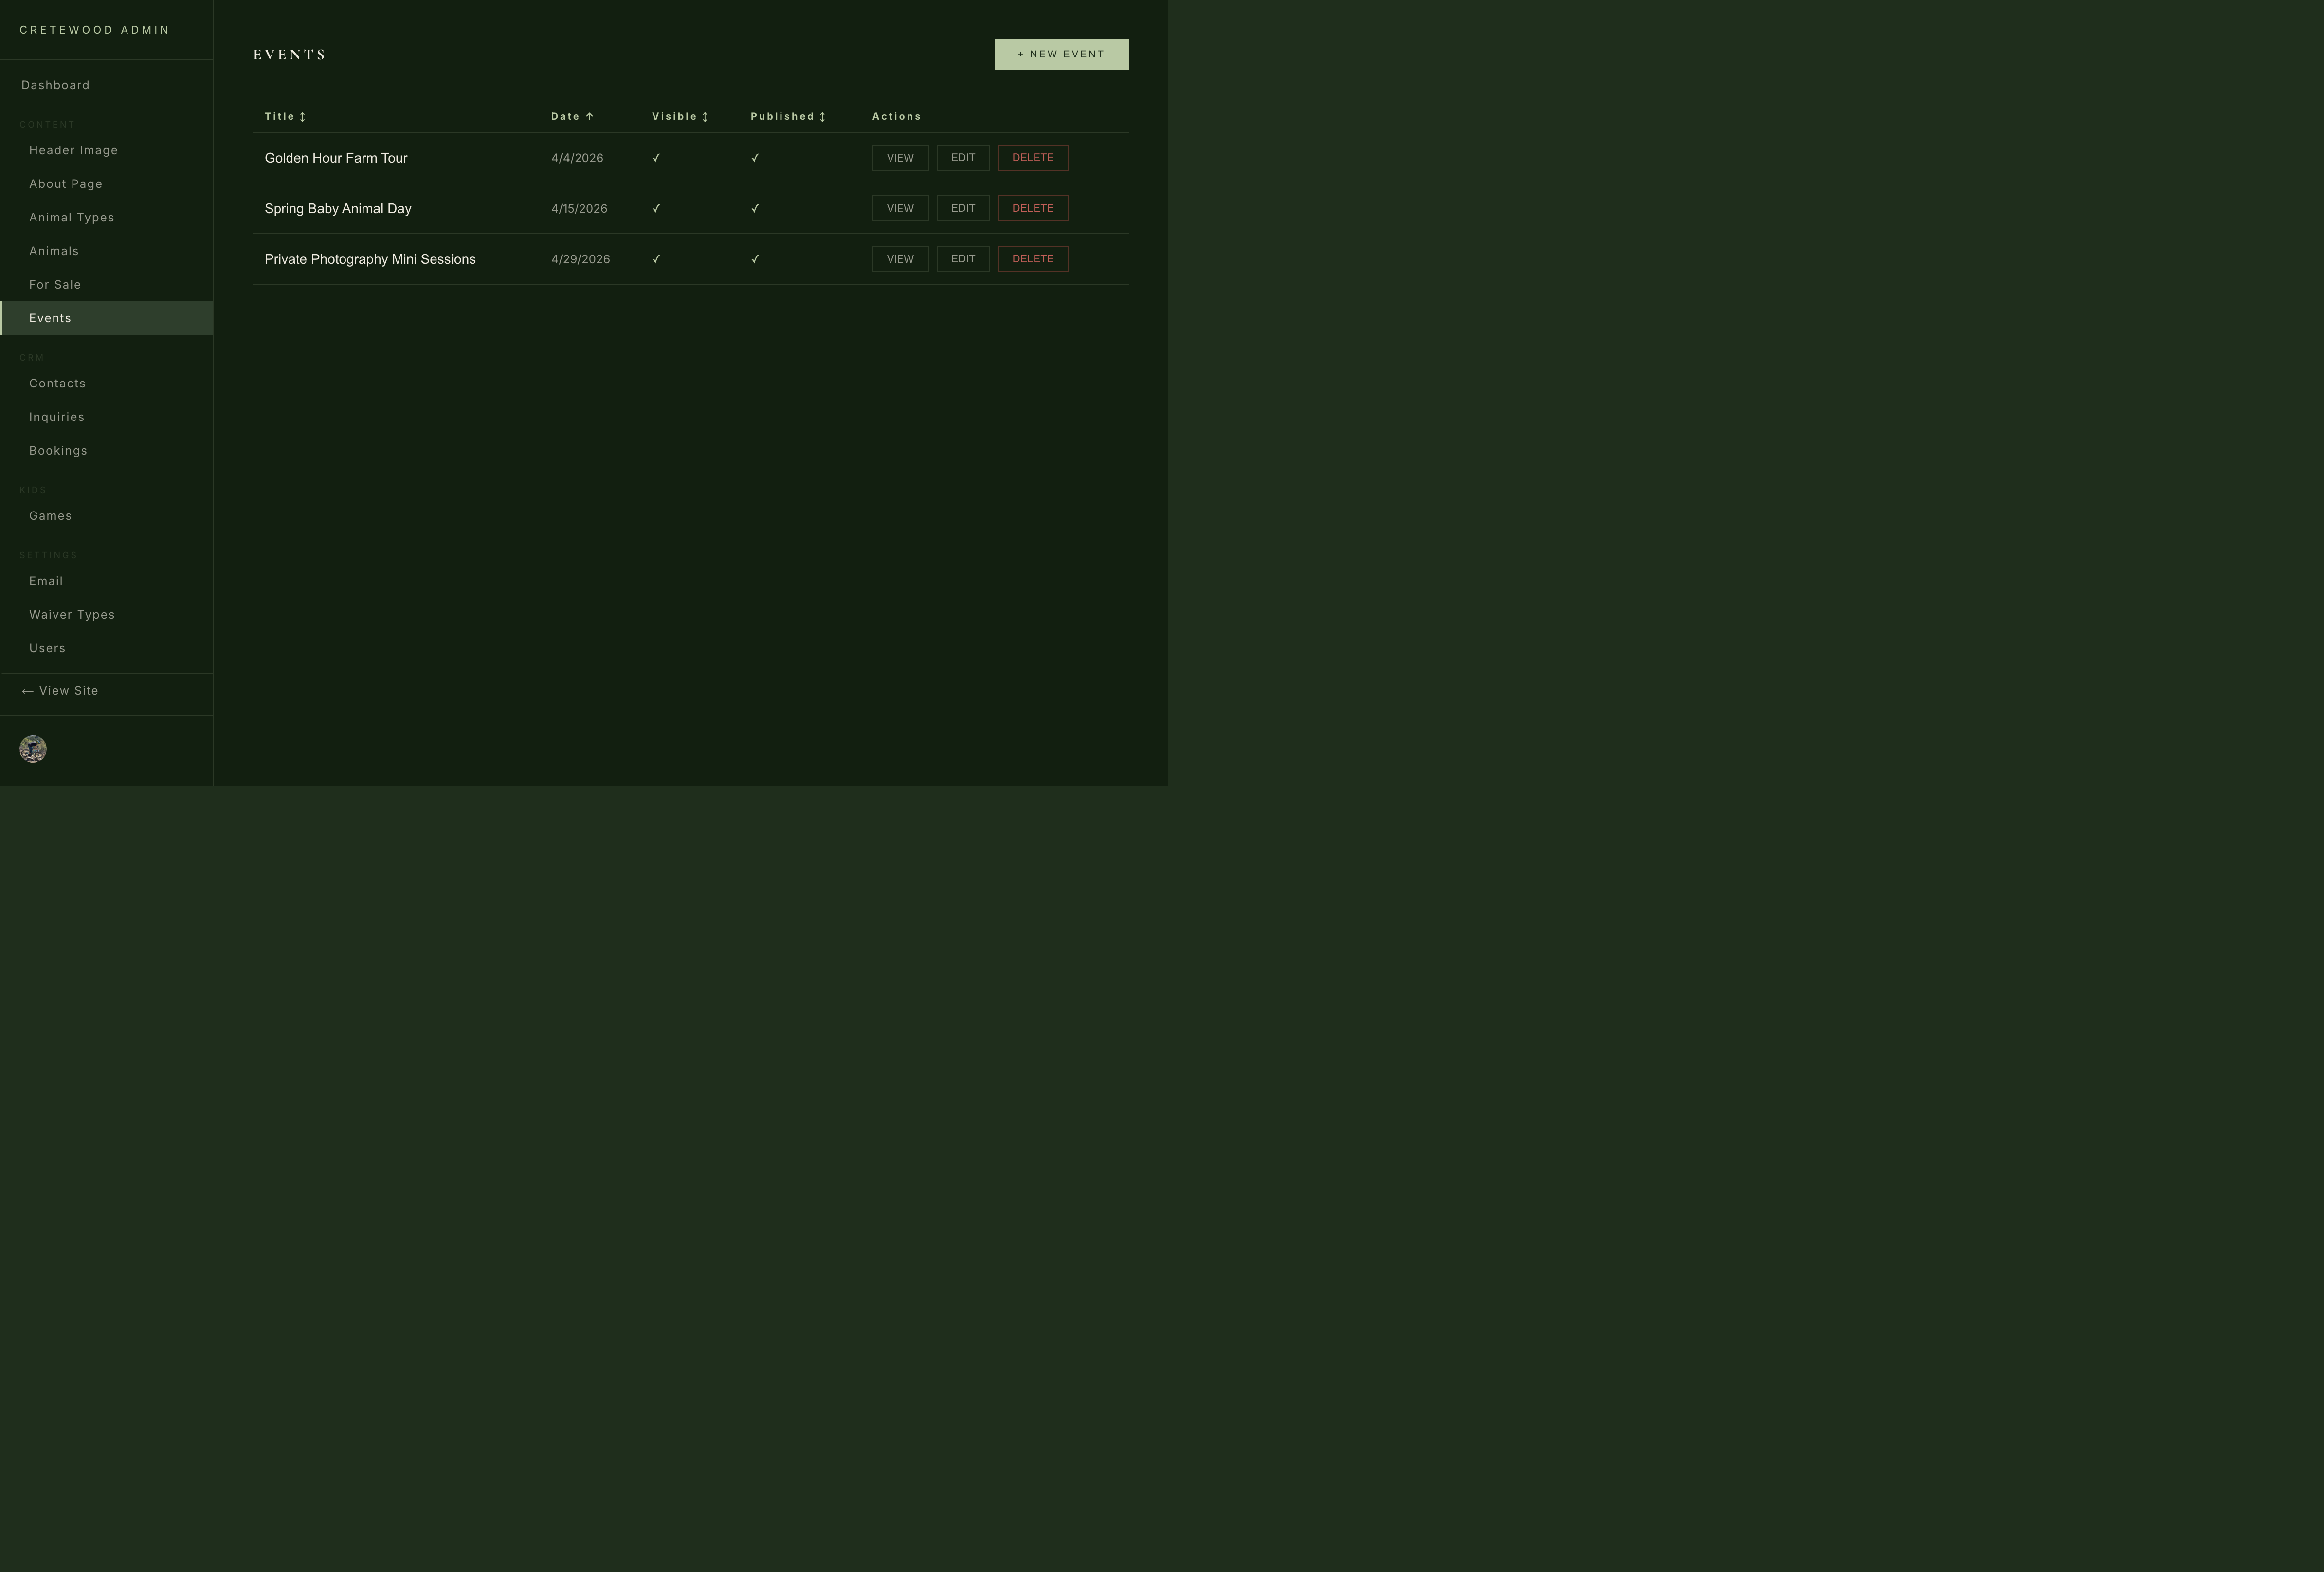Delete Private Photography Mini Sessions event
This screenshot has width=2324, height=1572.
[x=1032, y=259]
